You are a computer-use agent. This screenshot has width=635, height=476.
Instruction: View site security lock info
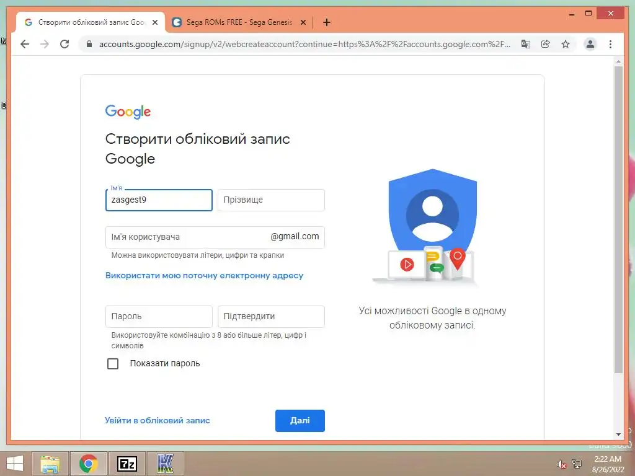click(x=89, y=44)
